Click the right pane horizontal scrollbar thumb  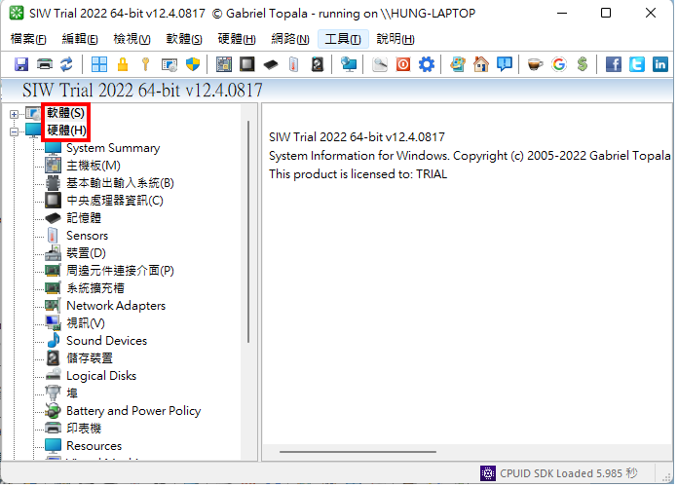358,452
